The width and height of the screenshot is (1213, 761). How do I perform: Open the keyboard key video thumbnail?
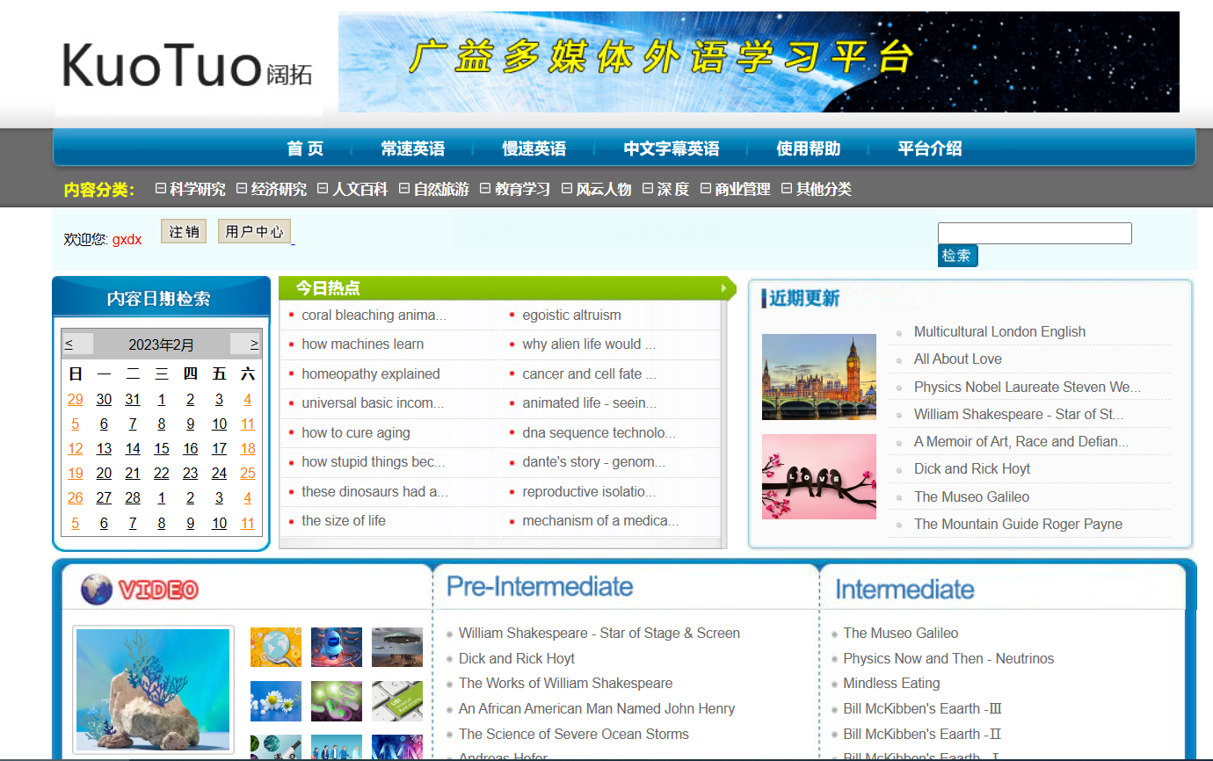pos(396,701)
